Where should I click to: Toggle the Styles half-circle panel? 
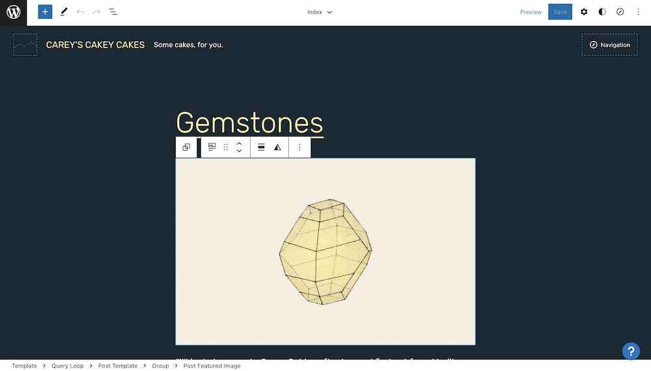click(x=602, y=12)
